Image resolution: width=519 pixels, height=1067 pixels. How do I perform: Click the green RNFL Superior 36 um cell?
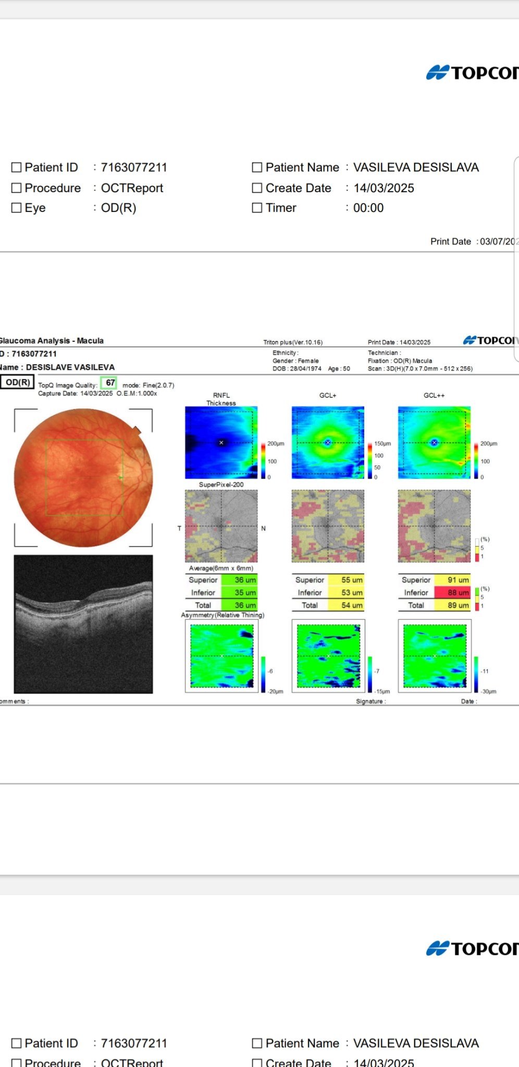(239, 580)
